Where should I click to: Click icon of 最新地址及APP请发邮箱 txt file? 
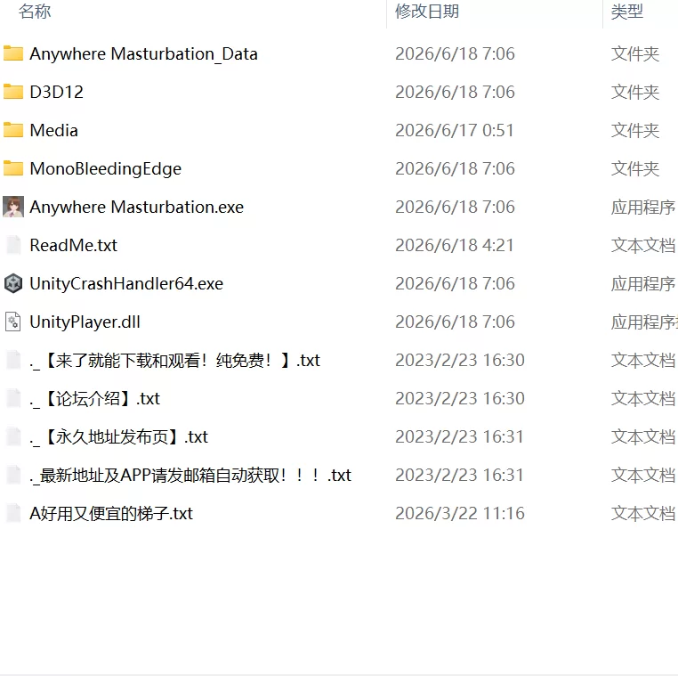click(x=13, y=475)
